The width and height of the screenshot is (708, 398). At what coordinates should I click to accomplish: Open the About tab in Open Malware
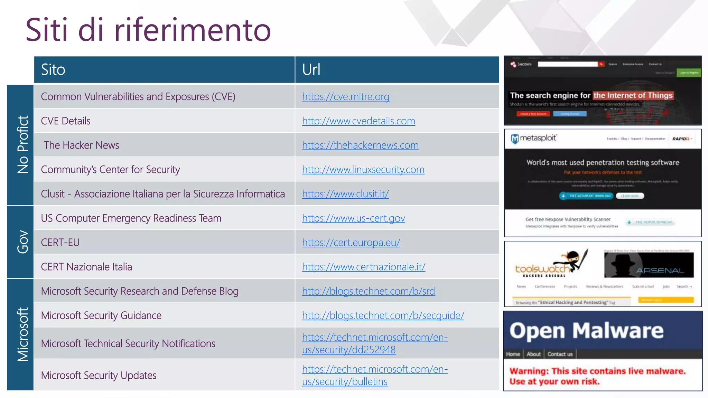534,354
